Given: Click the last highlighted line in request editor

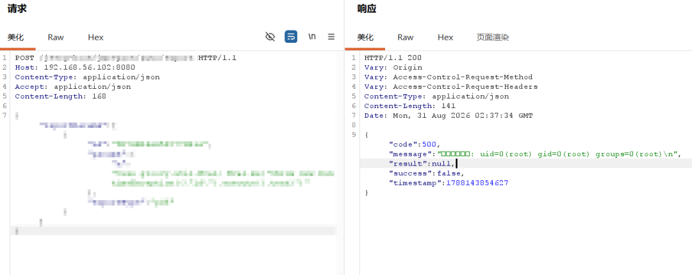Looking at the screenshot, I should click(x=174, y=230).
